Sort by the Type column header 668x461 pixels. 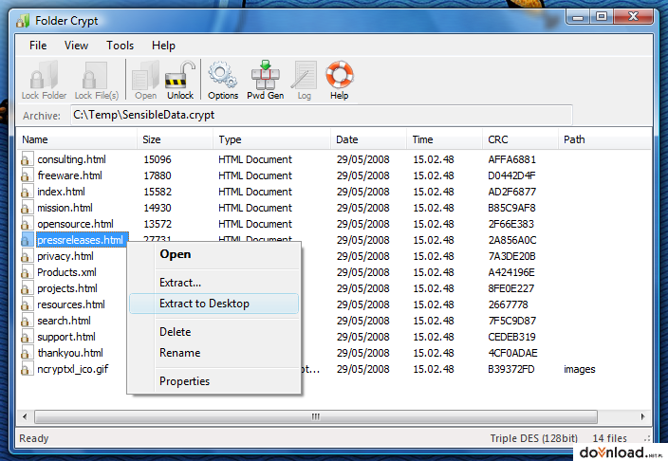click(x=271, y=139)
